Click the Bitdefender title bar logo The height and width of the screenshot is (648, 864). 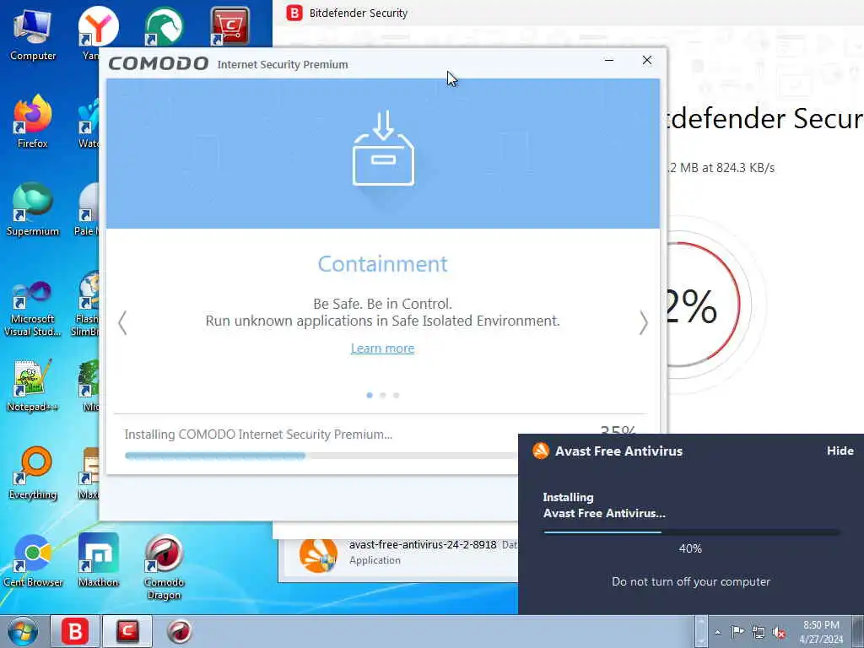294,13
